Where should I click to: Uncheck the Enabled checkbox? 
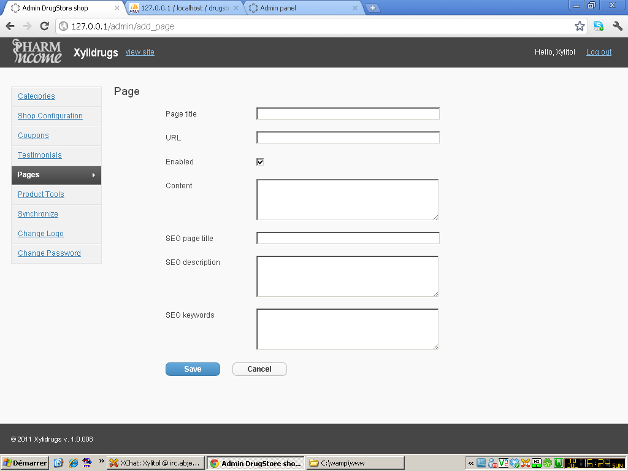pos(260,162)
